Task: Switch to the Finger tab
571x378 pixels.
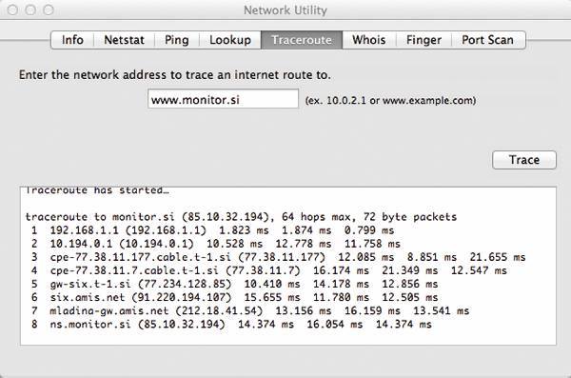Action: 423,40
